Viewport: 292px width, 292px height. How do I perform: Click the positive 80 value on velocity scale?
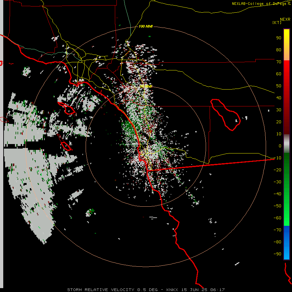pos(279,50)
